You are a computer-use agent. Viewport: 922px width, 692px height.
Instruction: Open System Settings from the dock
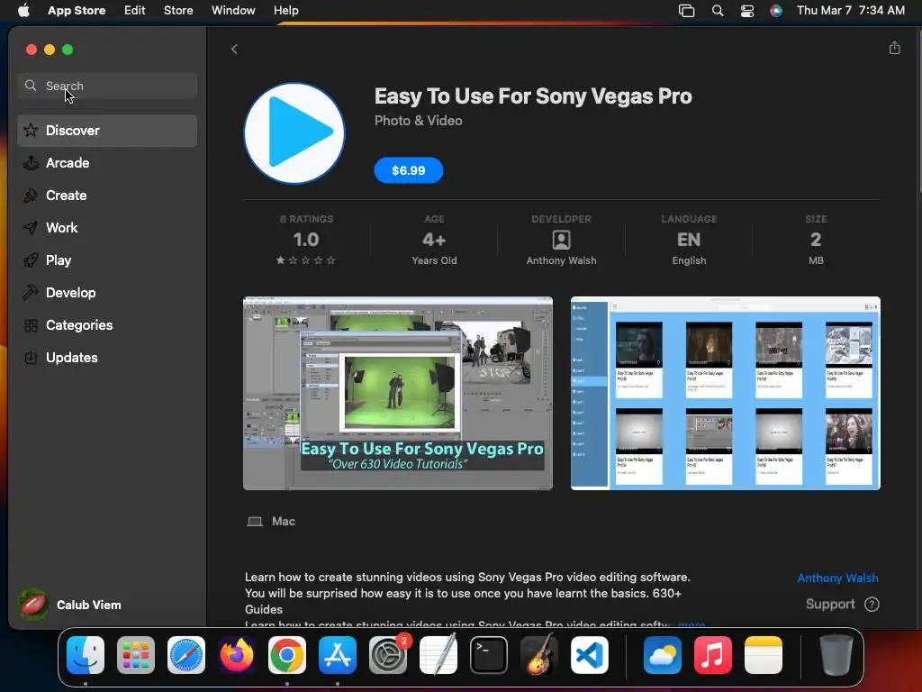[388, 655]
